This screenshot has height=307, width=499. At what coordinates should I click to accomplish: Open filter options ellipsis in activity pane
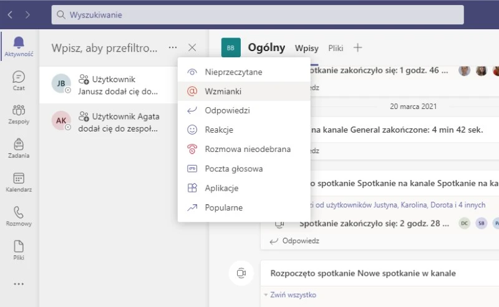pos(173,48)
